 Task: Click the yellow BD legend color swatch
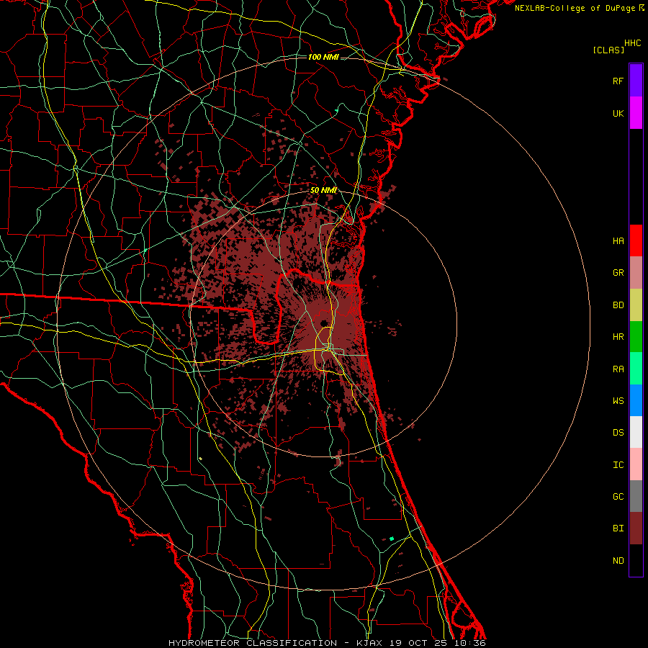[x=636, y=305]
